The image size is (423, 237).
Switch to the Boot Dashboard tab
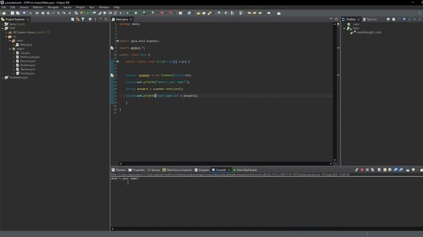click(245, 170)
